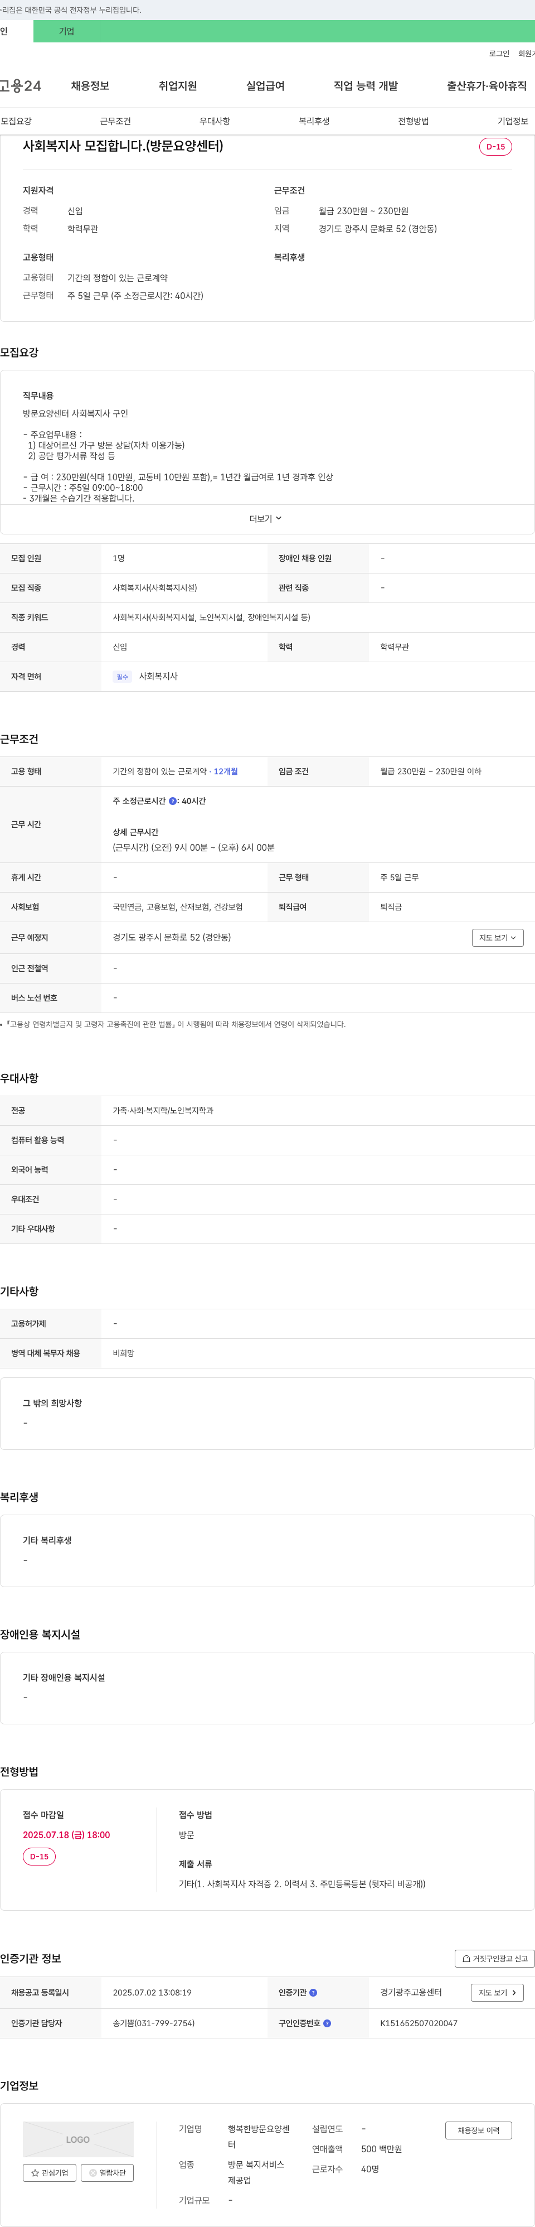Expand job description with 더보기

coord(266,519)
